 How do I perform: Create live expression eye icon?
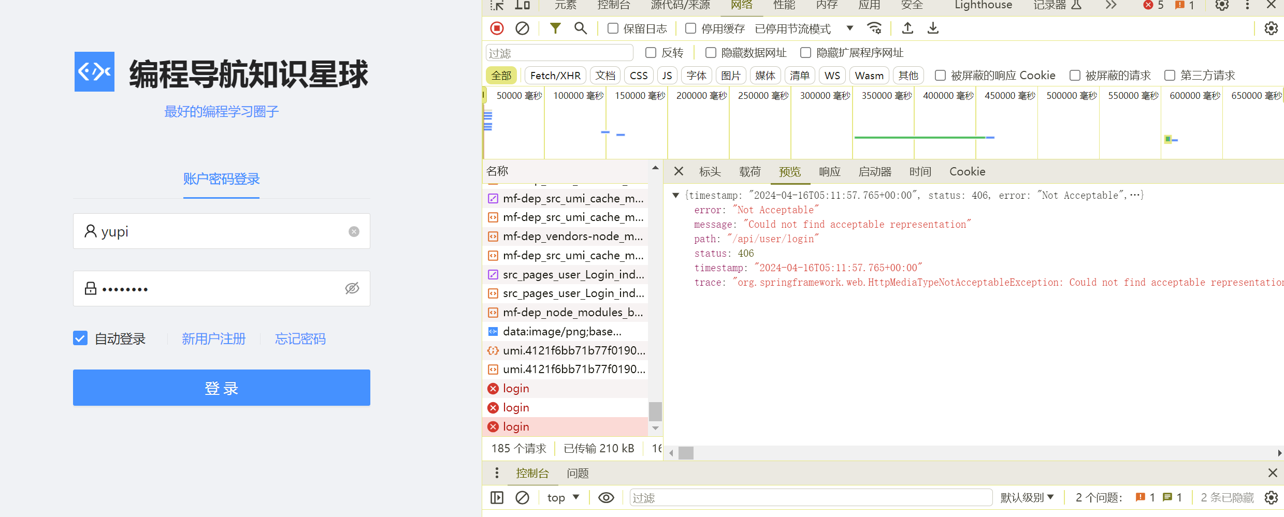click(x=606, y=497)
